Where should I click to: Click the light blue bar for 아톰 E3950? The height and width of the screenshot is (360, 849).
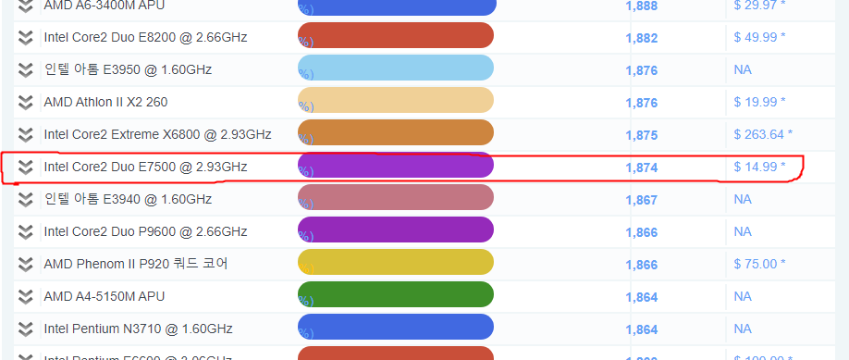(396, 68)
